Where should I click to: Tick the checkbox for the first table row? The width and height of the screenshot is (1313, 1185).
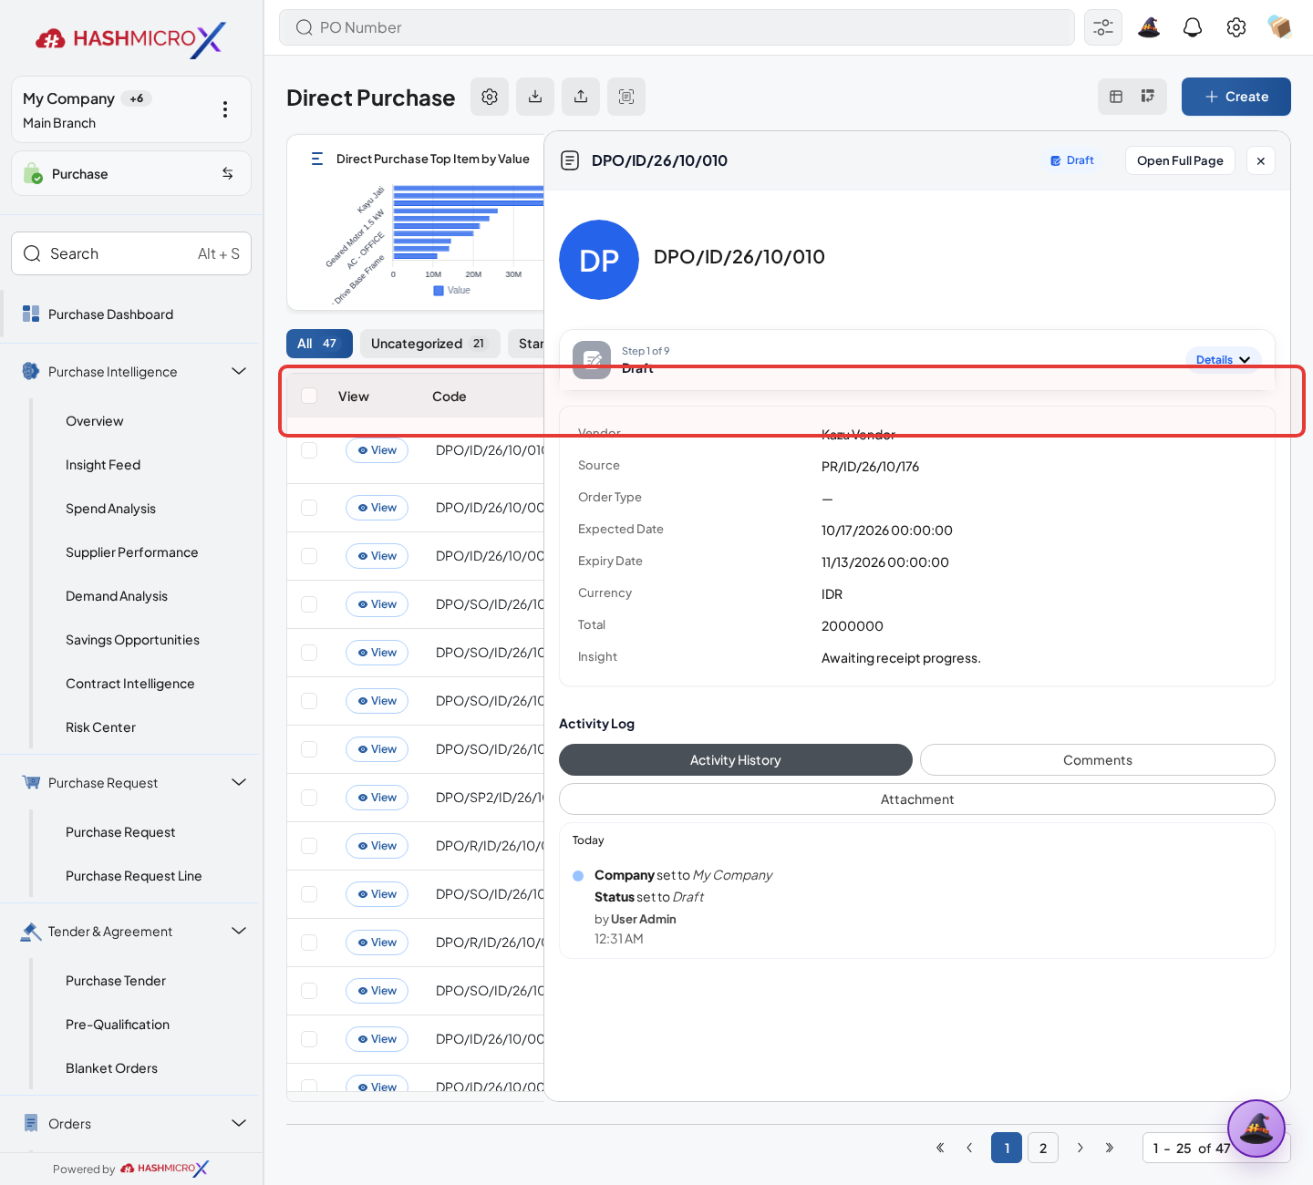tap(309, 450)
